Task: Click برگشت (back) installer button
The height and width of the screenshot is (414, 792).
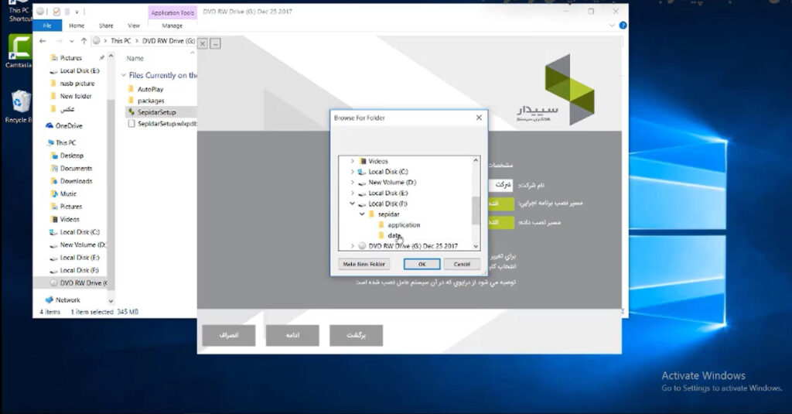Action: point(356,335)
